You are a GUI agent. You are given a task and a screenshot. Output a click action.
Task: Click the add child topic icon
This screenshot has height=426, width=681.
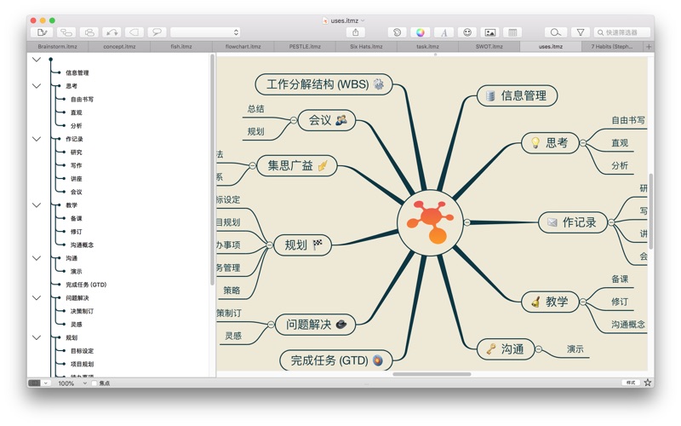pos(66,32)
